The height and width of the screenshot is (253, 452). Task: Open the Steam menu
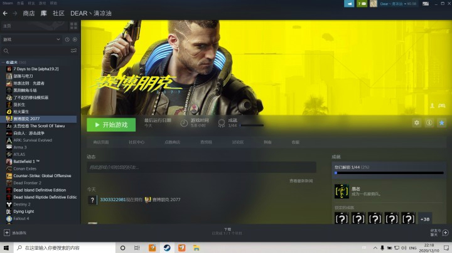coord(8,3)
